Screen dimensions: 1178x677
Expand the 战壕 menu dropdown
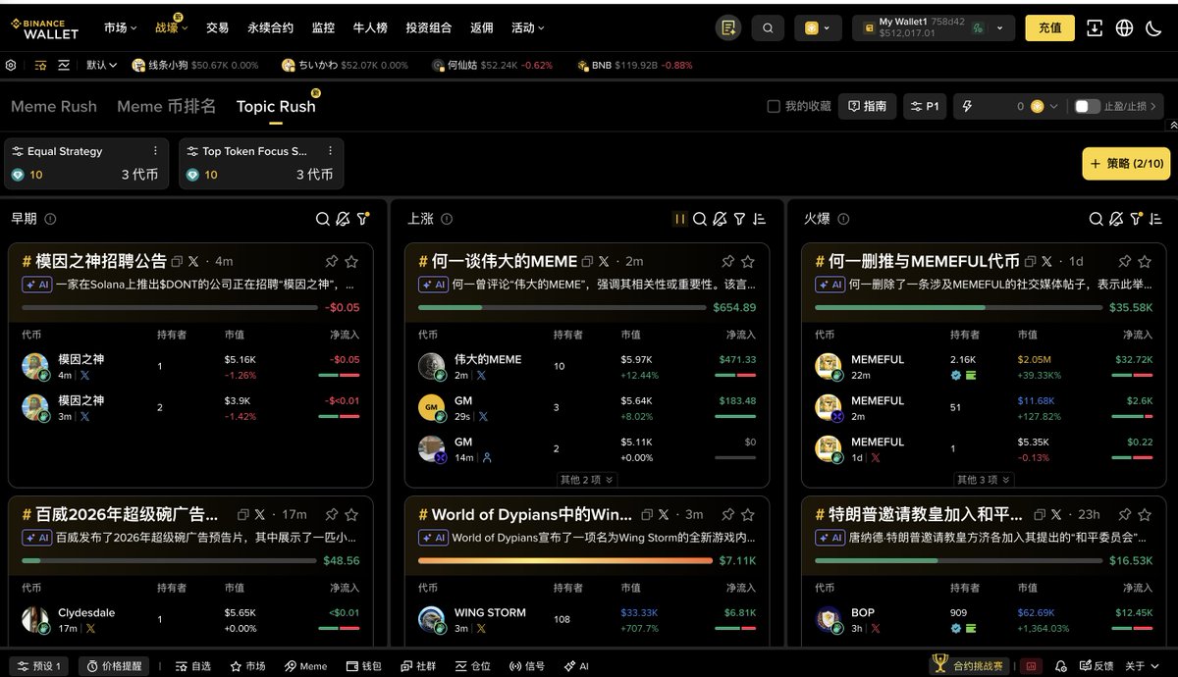(x=172, y=27)
